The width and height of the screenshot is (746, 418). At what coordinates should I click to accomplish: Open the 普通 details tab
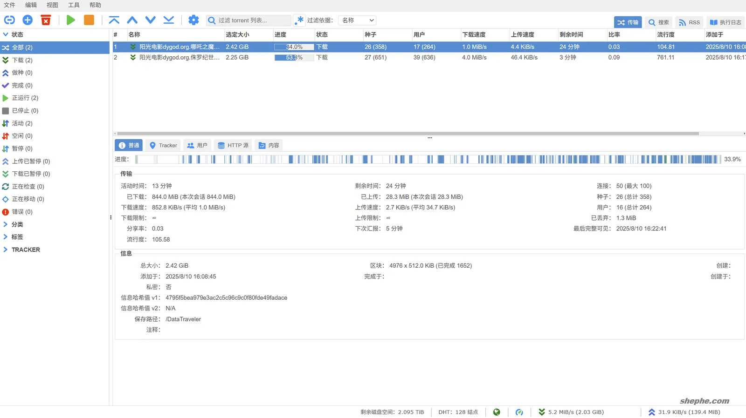(x=129, y=145)
